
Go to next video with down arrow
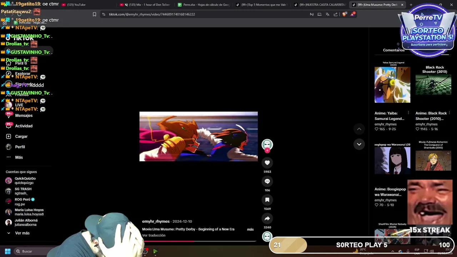click(359, 144)
